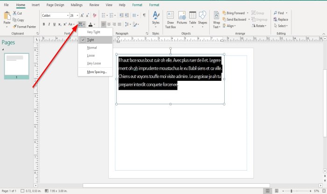The width and height of the screenshot is (327, 194).
Task: Toggle italic formatting
Action: 49,24
